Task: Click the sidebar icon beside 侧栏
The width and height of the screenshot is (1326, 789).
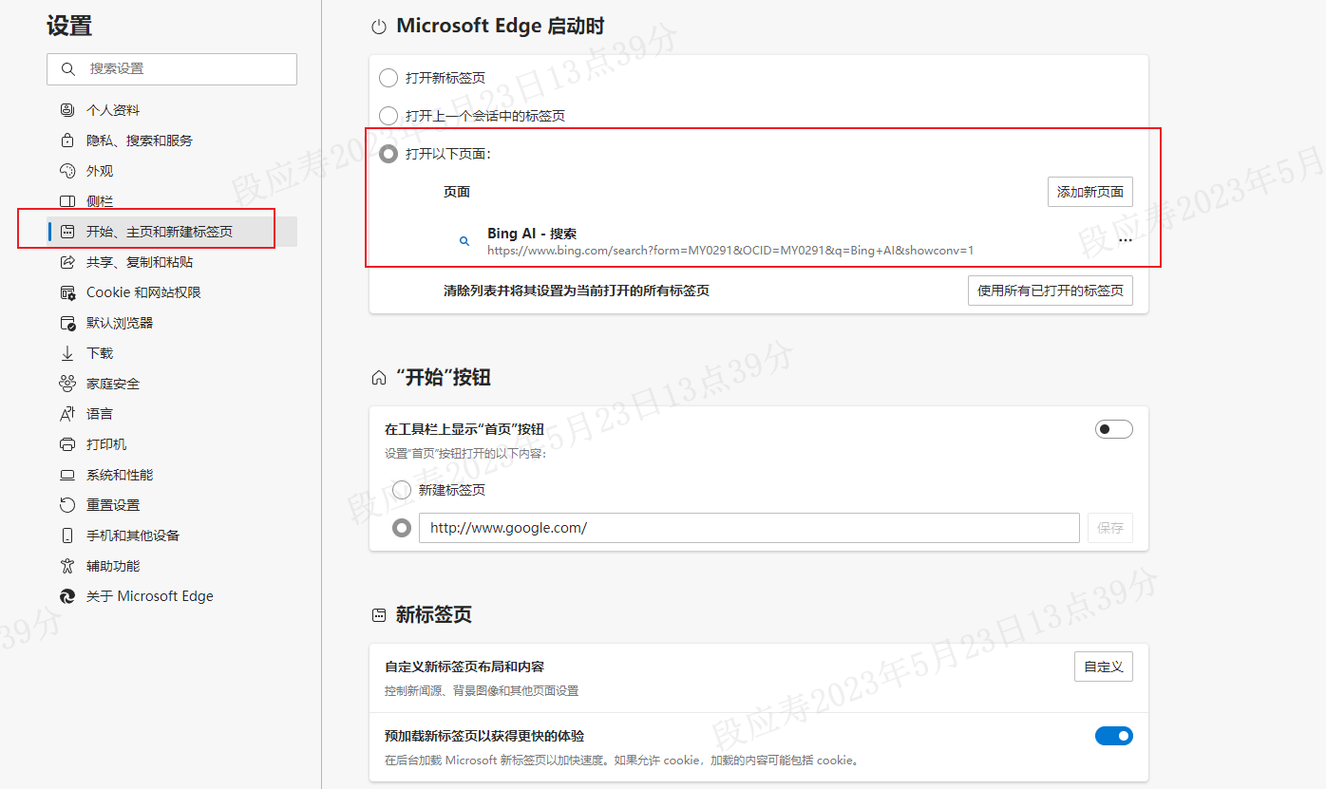Action: pos(67,201)
